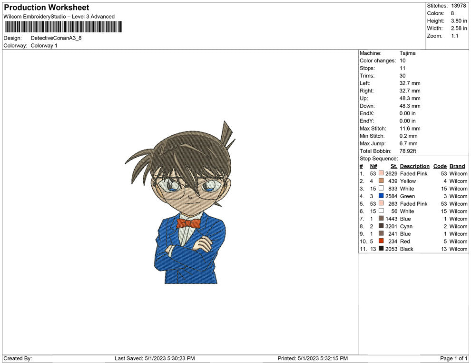The width and height of the screenshot is (471, 363).
Task: Click the 'St.' column header
Action: click(394, 166)
